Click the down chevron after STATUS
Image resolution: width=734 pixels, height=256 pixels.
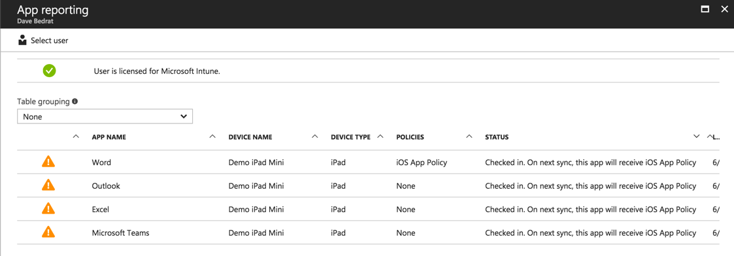tap(697, 136)
